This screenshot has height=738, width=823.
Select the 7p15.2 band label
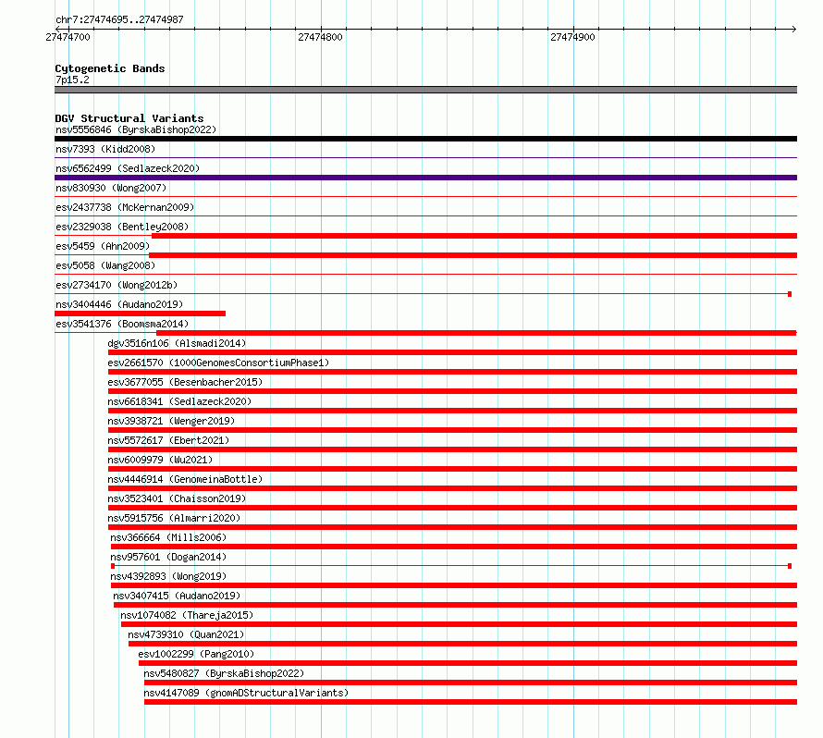point(72,80)
